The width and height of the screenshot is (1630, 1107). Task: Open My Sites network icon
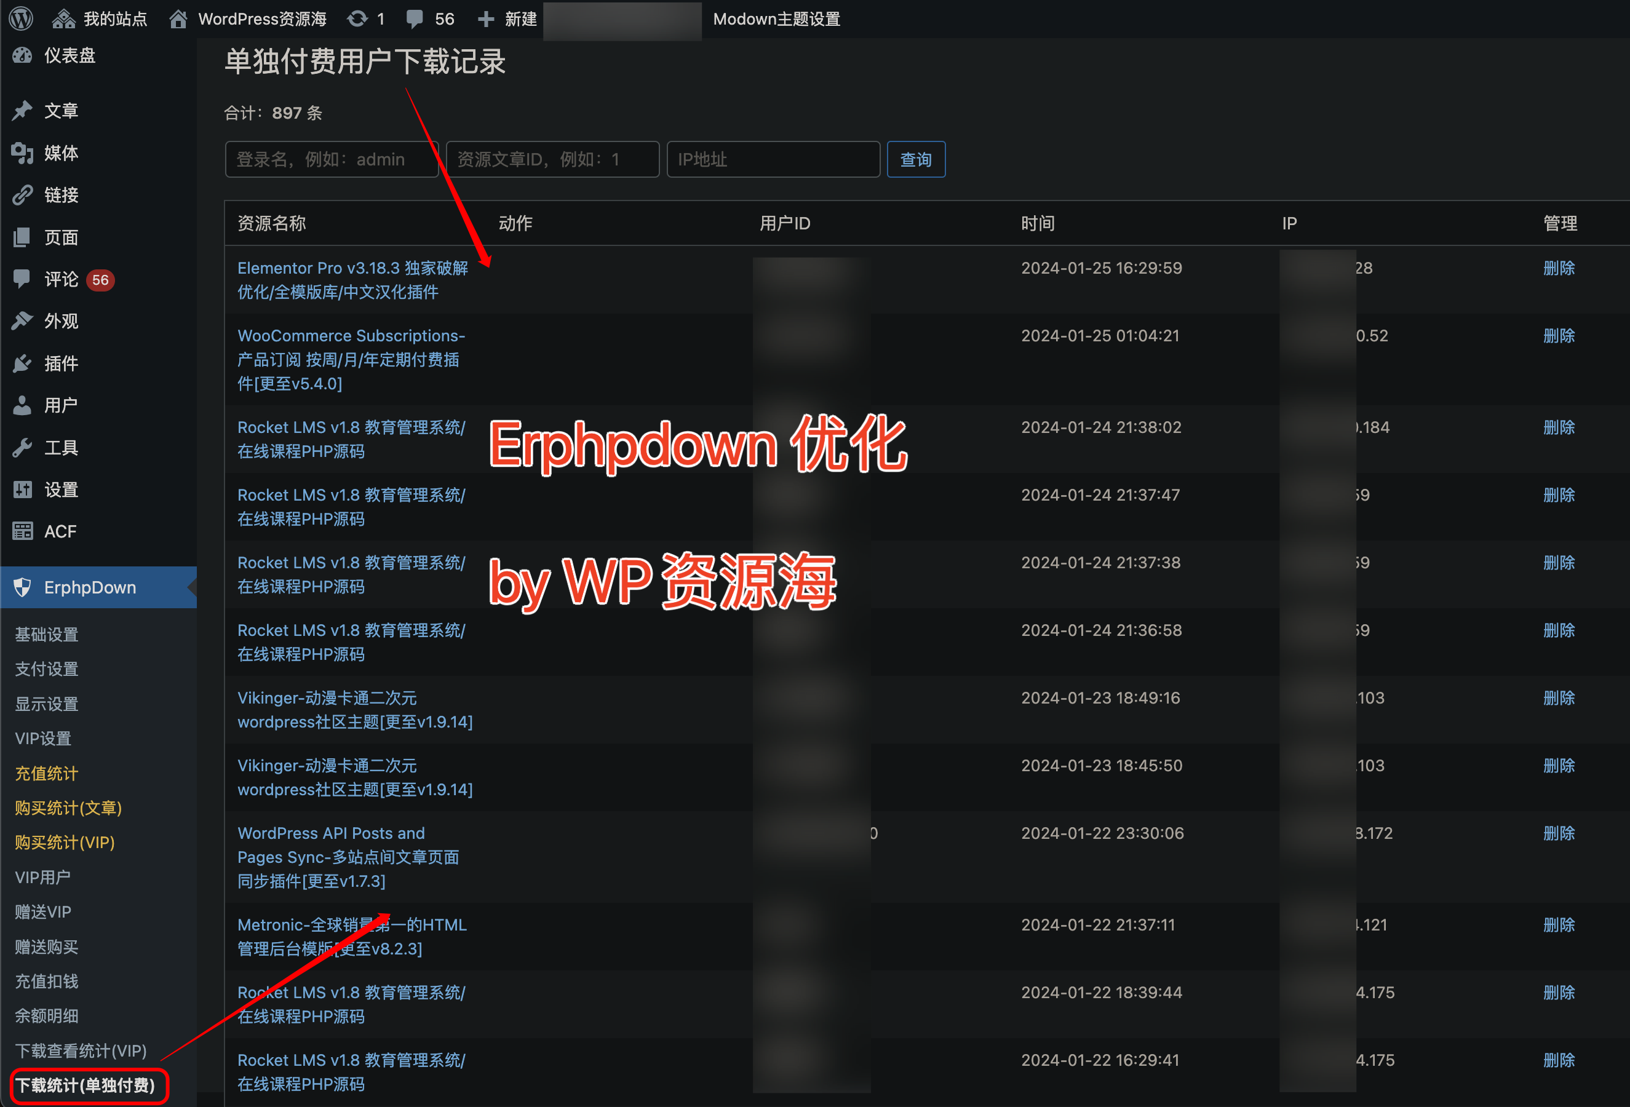[x=63, y=19]
